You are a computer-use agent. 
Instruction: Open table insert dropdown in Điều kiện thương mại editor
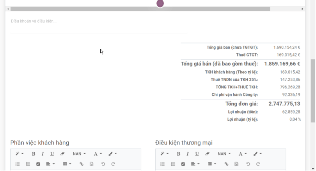[212, 164]
